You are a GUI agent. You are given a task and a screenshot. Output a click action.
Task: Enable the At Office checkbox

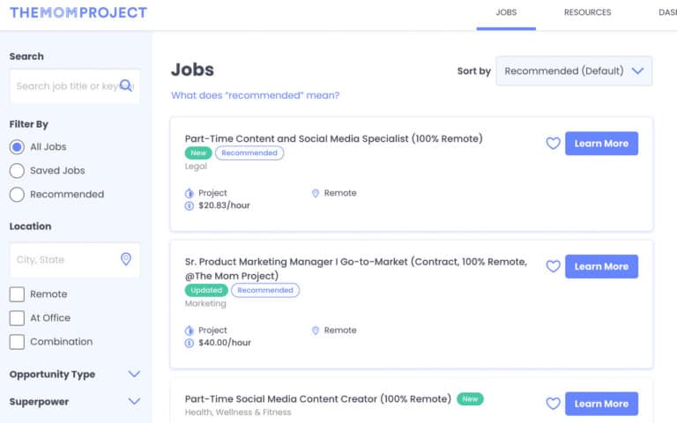[17, 318]
